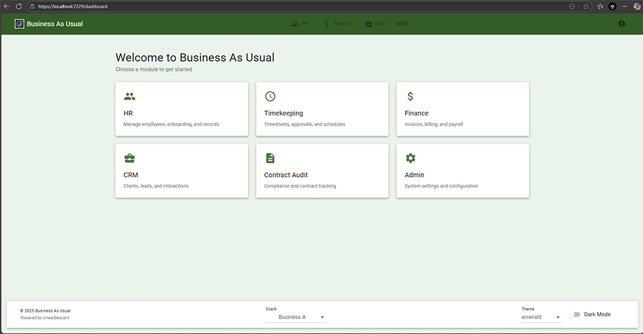
Task: Expand the Client dropdown showing Business A
Action: coord(296,317)
